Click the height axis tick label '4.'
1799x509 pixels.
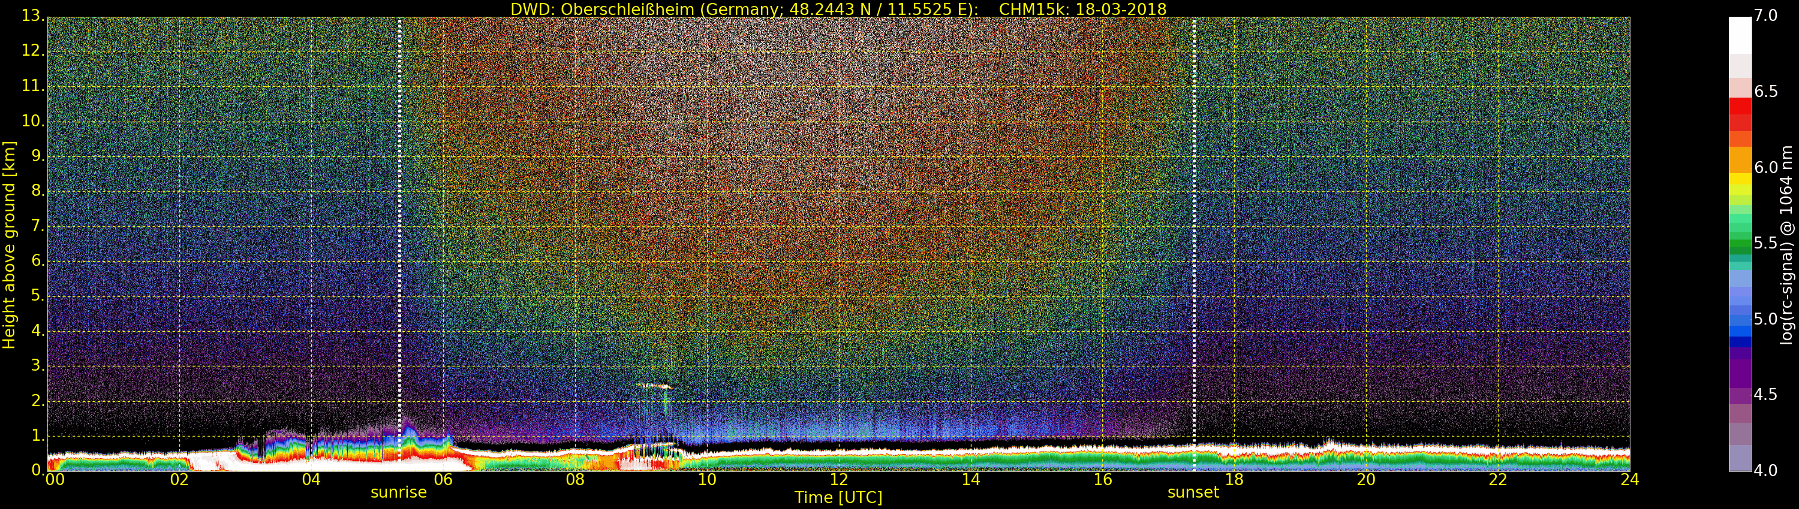(38, 330)
